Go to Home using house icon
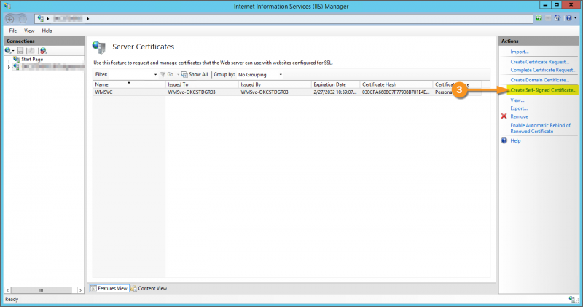The width and height of the screenshot is (583, 307). (557, 18)
